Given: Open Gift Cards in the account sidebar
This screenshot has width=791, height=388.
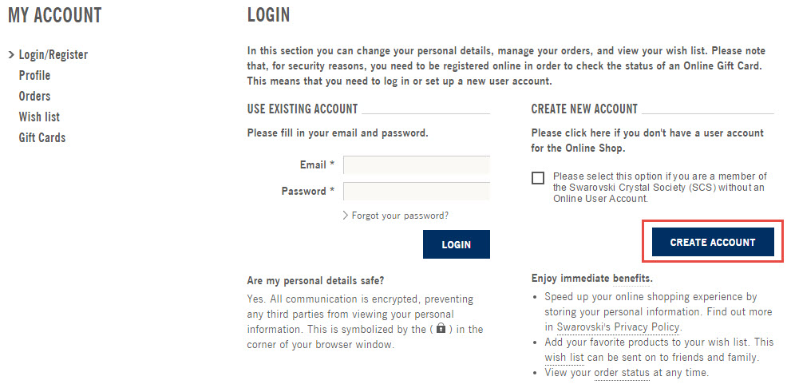Looking at the screenshot, I should pyautogui.click(x=42, y=137).
